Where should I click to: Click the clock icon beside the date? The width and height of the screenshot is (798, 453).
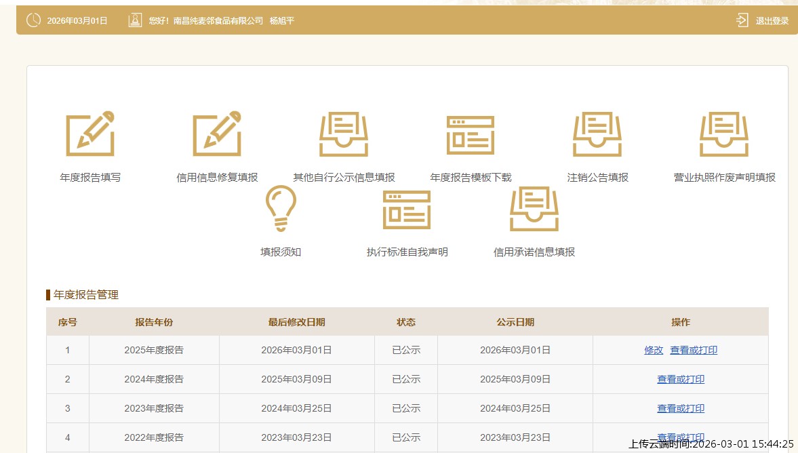pyautogui.click(x=33, y=20)
